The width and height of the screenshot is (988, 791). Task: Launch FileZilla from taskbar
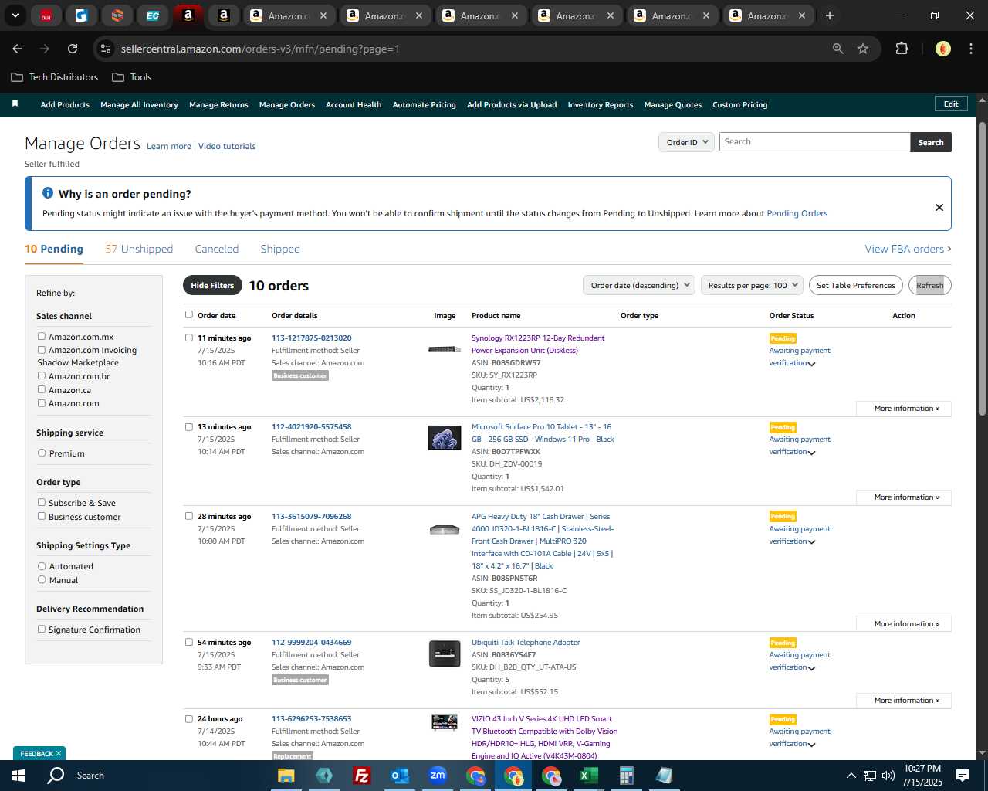click(361, 776)
